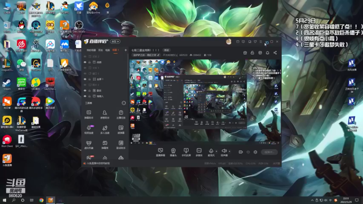Viewport: 363px width, 204px height.
Task: Select the scene tab between 我的场景 and 电脑
Action: point(100,50)
